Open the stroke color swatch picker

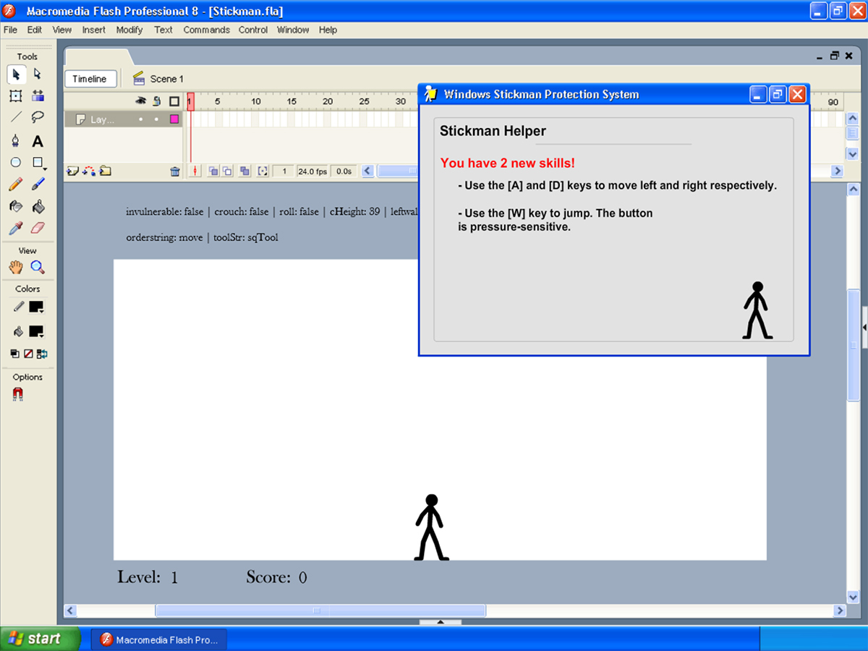pyautogui.click(x=36, y=307)
